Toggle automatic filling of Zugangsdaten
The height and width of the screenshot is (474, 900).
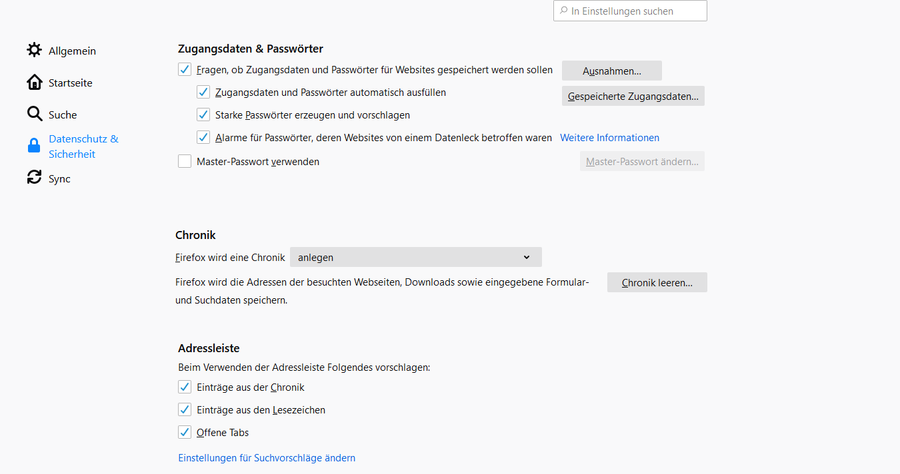[x=203, y=92]
